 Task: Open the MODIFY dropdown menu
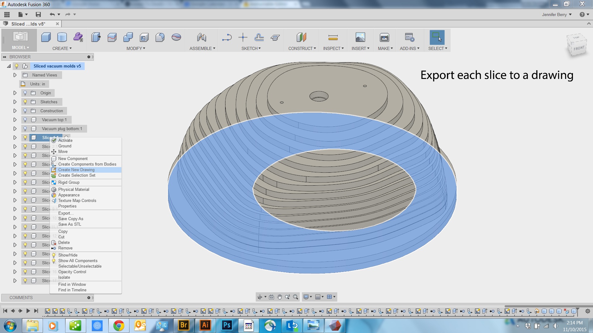point(136,48)
